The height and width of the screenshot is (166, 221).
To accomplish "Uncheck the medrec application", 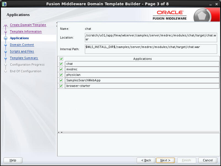I will tap(61, 69).
